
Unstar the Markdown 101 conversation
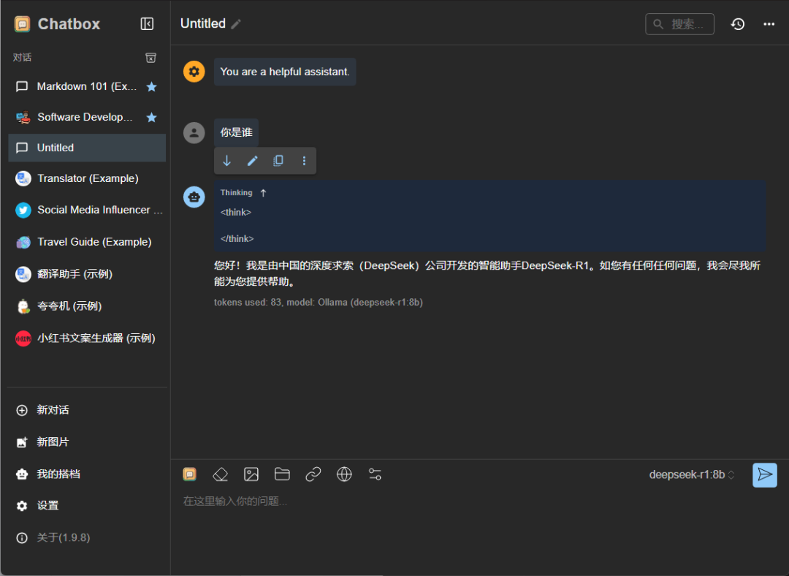click(151, 86)
